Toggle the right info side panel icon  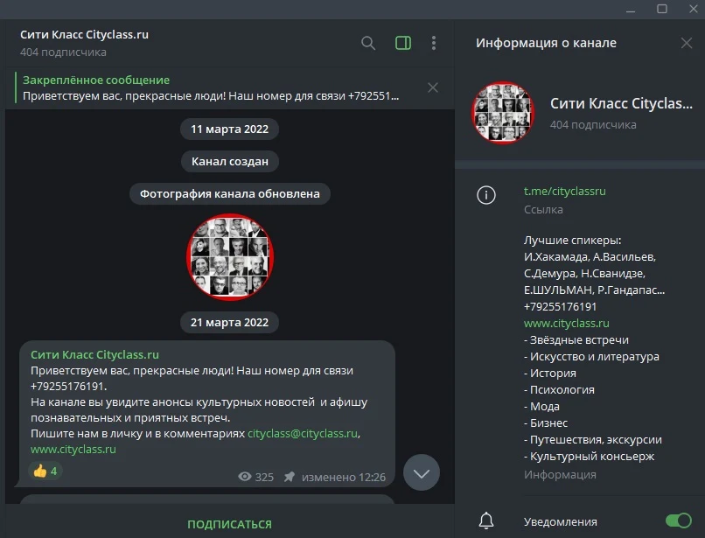(403, 43)
